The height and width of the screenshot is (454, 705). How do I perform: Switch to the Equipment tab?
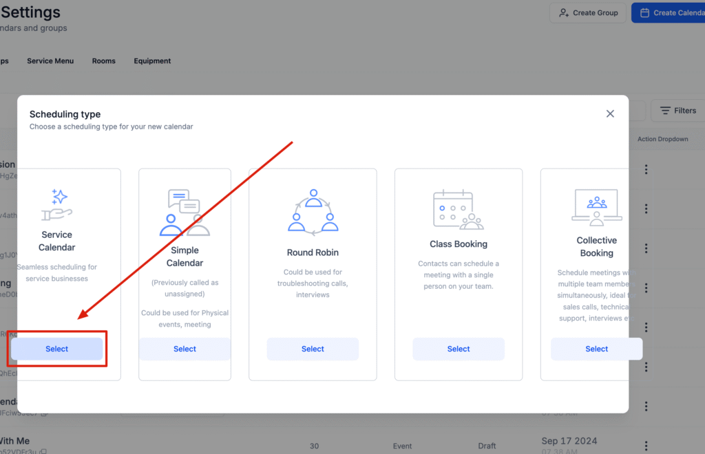152,61
